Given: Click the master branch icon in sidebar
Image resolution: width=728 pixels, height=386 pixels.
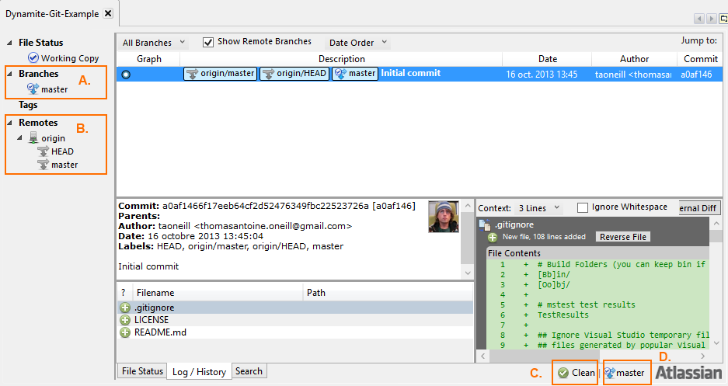Looking at the screenshot, I should [x=33, y=89].
